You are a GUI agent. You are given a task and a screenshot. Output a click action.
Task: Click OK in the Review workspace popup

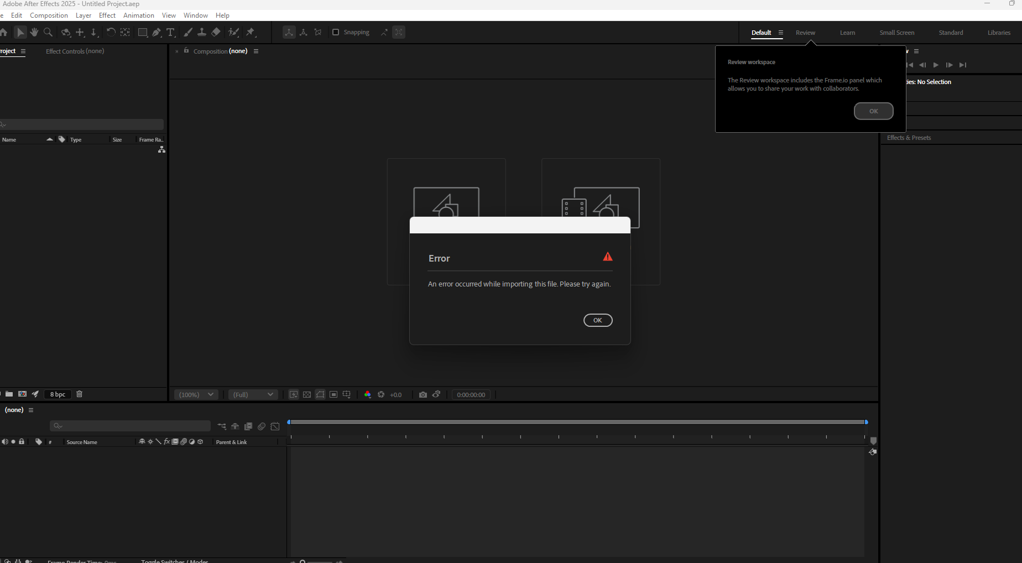pos(873,111)
